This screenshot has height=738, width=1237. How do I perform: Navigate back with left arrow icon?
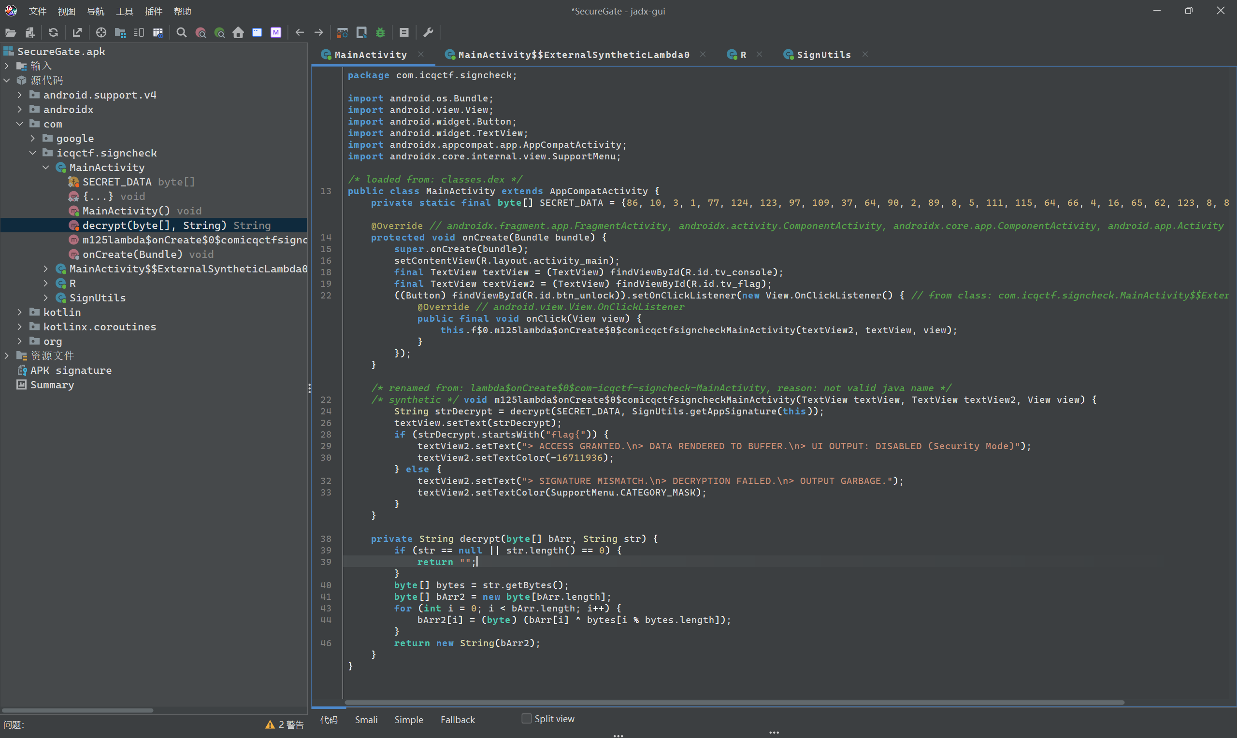(x=300, y=33)
